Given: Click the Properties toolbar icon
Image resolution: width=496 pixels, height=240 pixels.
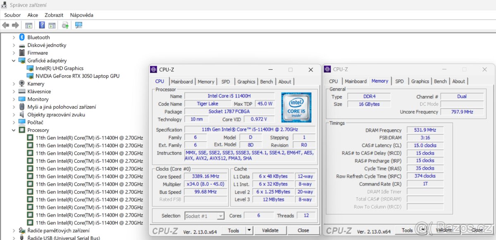Looking at the screenshot, I should tap(52, 25).
